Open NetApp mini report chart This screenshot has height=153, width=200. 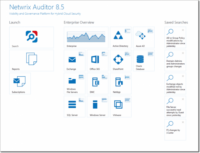pyautogui.click(x=127, y=77)
